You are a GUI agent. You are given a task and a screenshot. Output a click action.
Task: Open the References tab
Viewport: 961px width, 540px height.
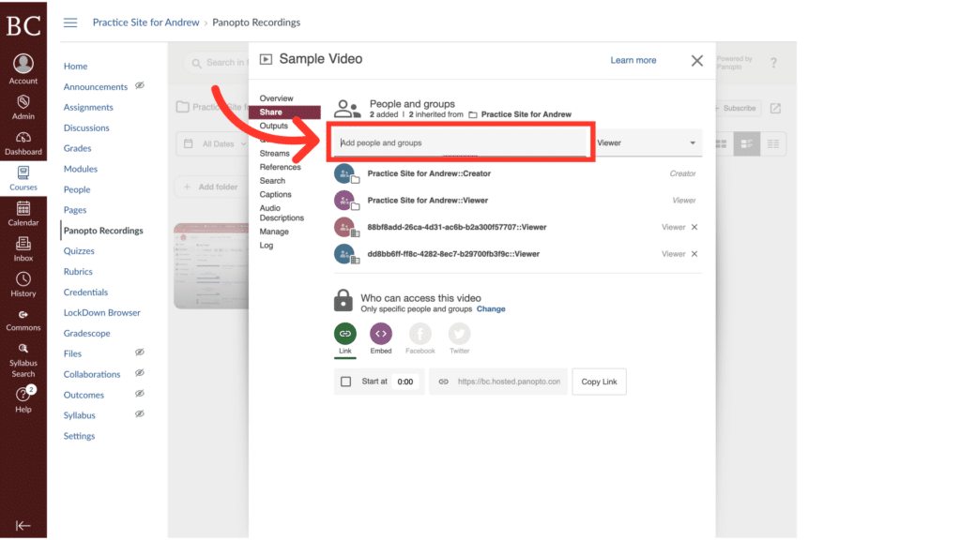point(280,167)
